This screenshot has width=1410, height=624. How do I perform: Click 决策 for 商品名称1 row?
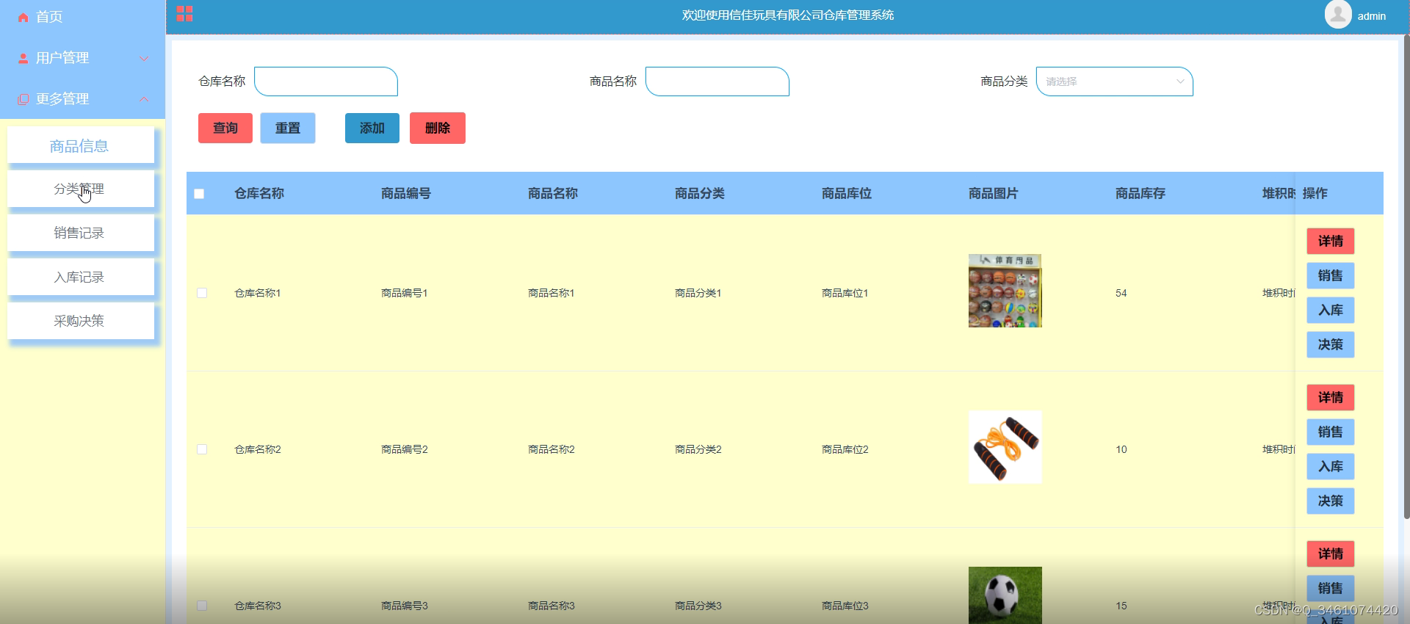click(1330, 344)
